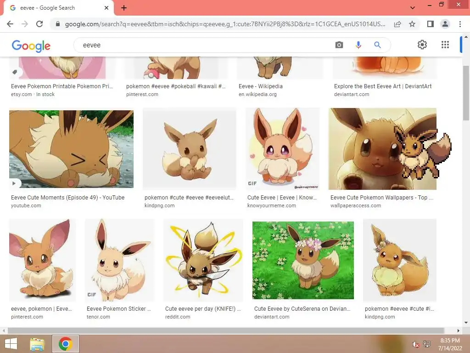Open kindpng Eevee with flower image
This screenshot has width=470, height=353.
pos(400,260)
